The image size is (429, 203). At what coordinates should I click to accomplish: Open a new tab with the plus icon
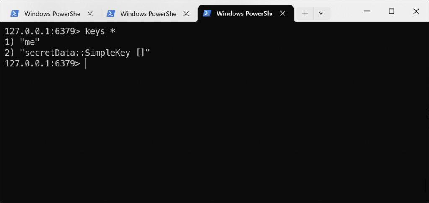click(x=305, y=13)
